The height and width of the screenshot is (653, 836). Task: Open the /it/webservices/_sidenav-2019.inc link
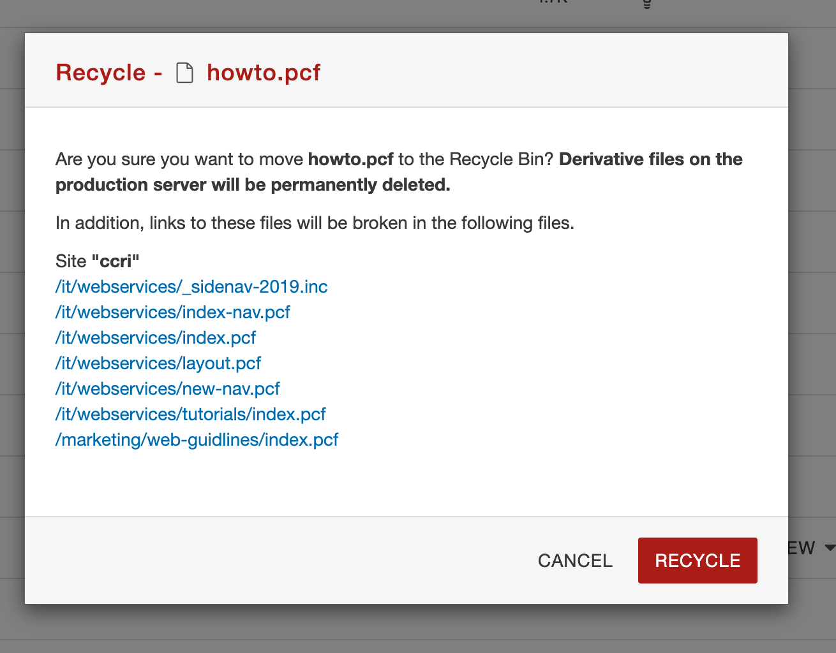click(x=191, y=286)
